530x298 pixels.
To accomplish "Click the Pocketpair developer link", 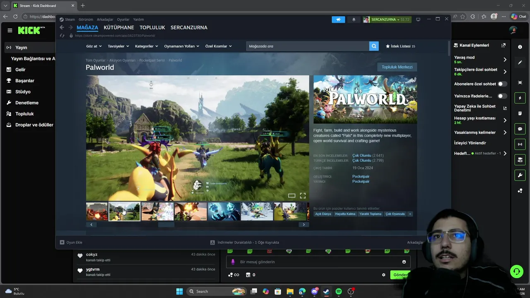I will click(361, 176).
